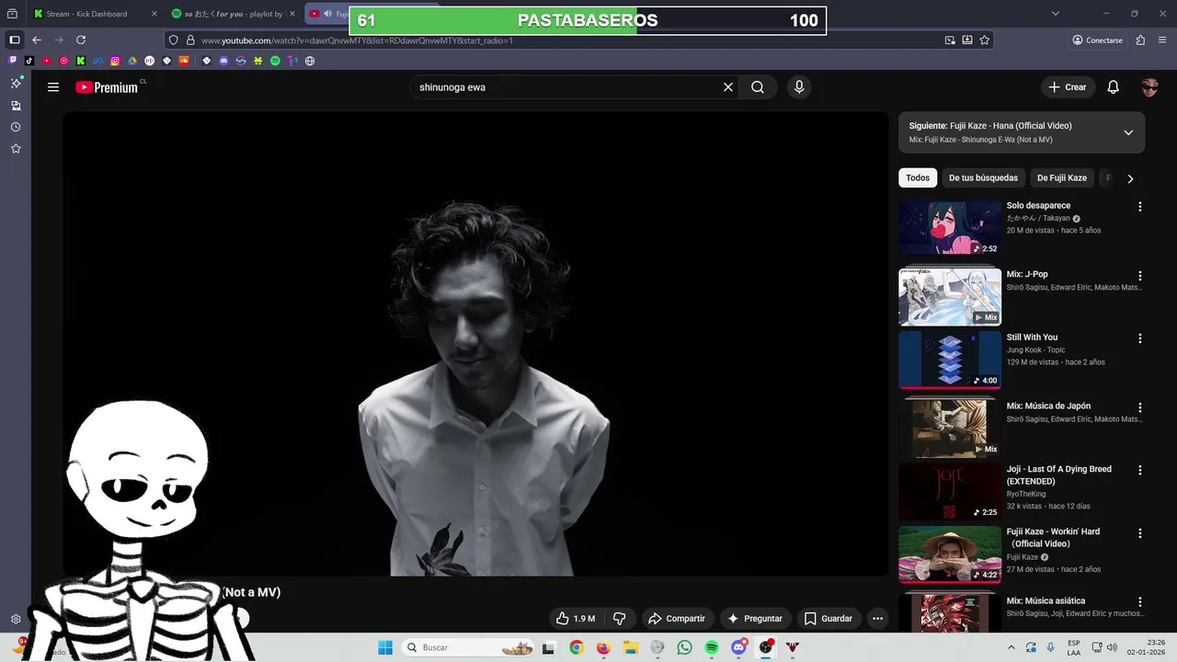This screenshot has height=662, width=1177.
Task: Open Still With You thumbnail
Action: tap(950, 360)
